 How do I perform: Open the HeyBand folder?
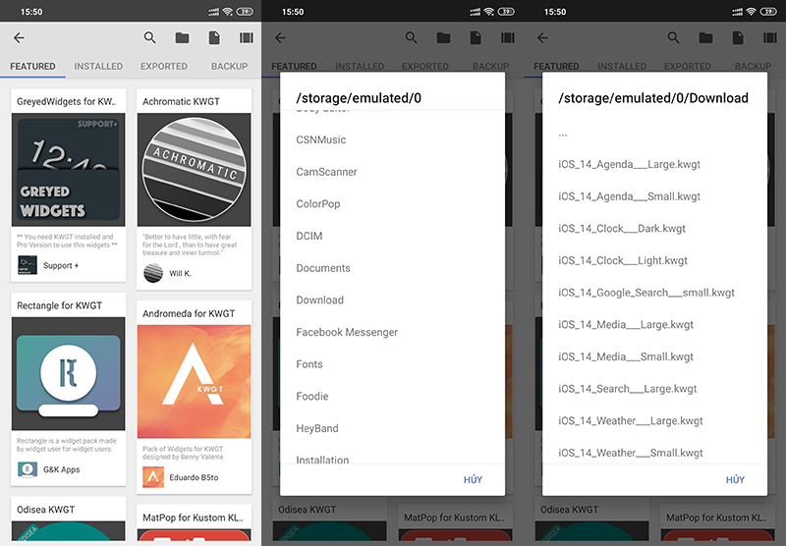coord(392,428)
